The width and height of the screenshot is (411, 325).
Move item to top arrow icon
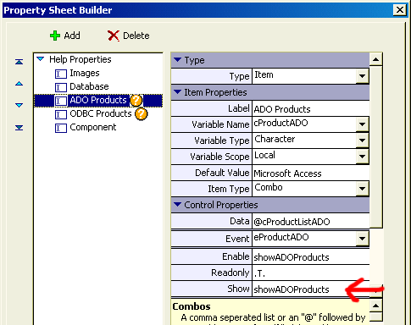[x=19, y=62]
